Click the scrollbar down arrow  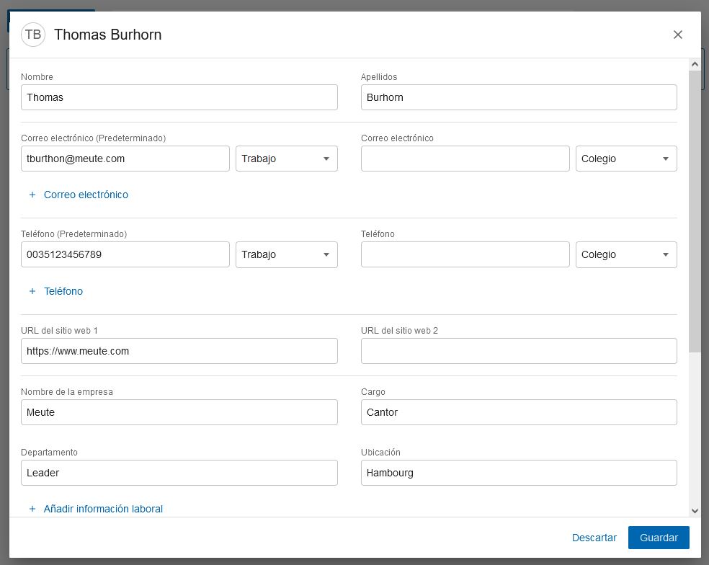695,510
